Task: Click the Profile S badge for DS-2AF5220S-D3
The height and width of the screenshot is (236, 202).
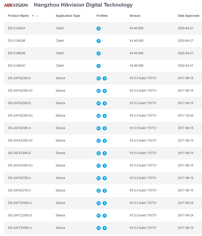Action: click(x=105, y=116)
